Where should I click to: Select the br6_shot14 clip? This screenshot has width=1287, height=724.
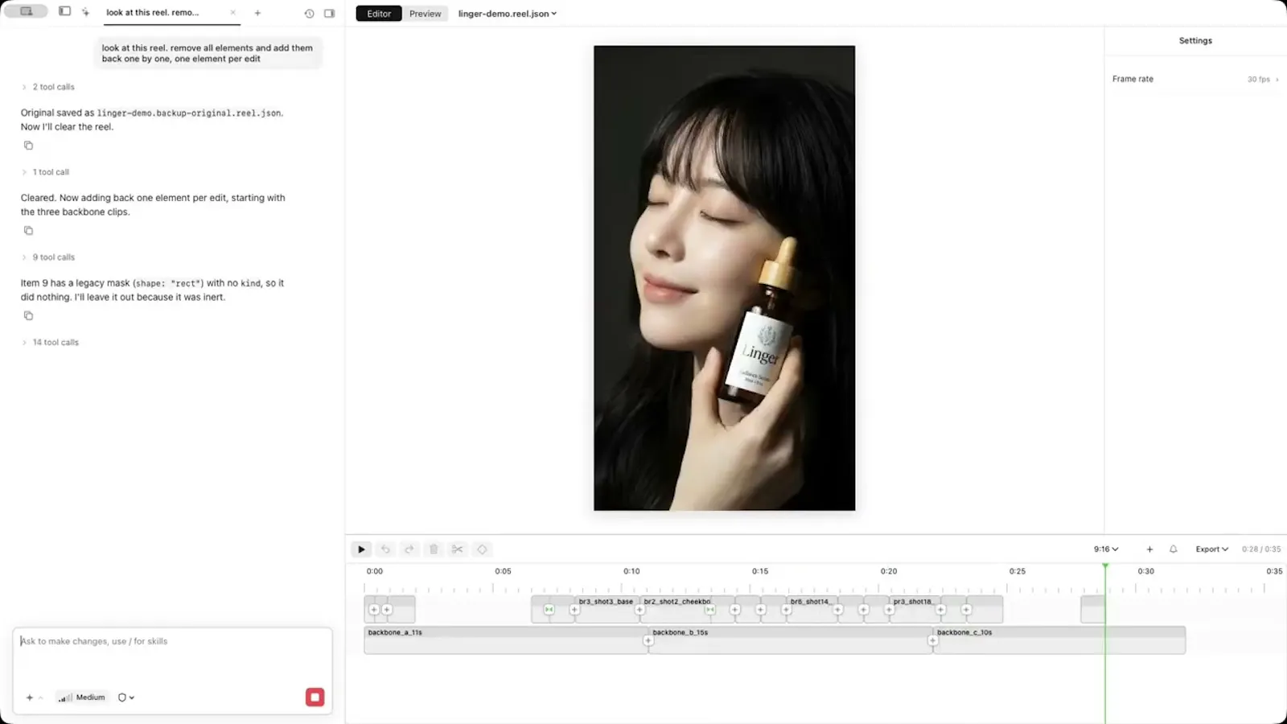811,609
